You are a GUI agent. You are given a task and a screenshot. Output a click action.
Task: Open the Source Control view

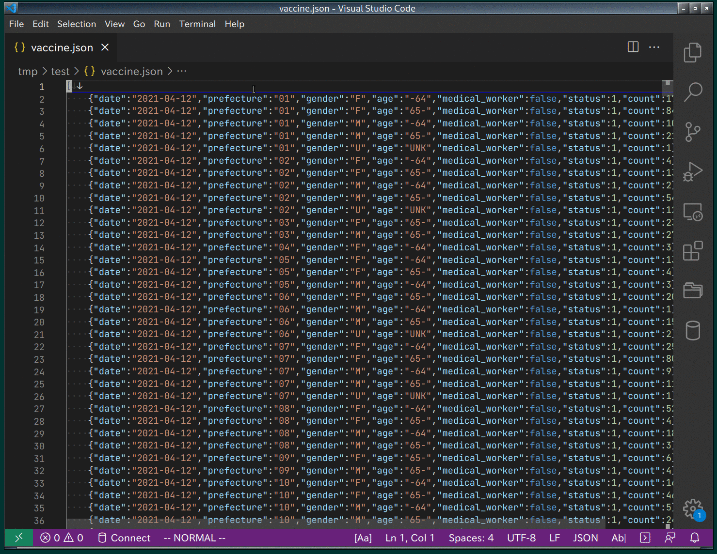tap(693, 132)
